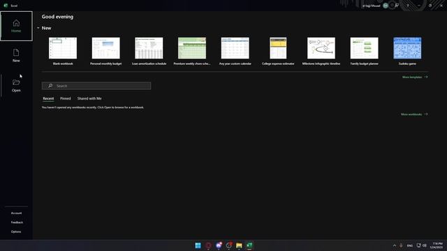
Task: Open the Home page in the sidebar
Action: tap(16, 26)
